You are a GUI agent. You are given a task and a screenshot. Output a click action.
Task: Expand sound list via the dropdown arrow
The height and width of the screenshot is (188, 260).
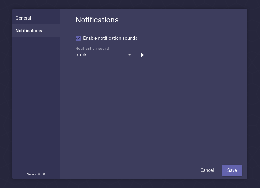coord(130,55)
